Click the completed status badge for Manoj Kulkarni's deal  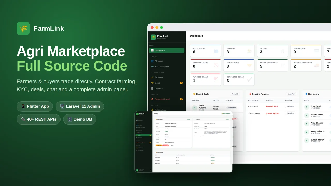pos(232,108)
